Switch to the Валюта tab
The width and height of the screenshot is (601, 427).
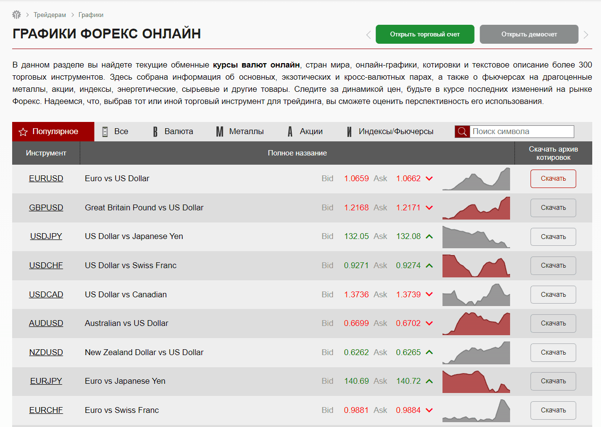pos(173,132)
